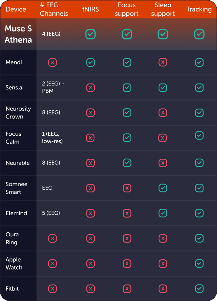Select the Muse S Athena device name

pyautogui.click(x=18, y=34)
